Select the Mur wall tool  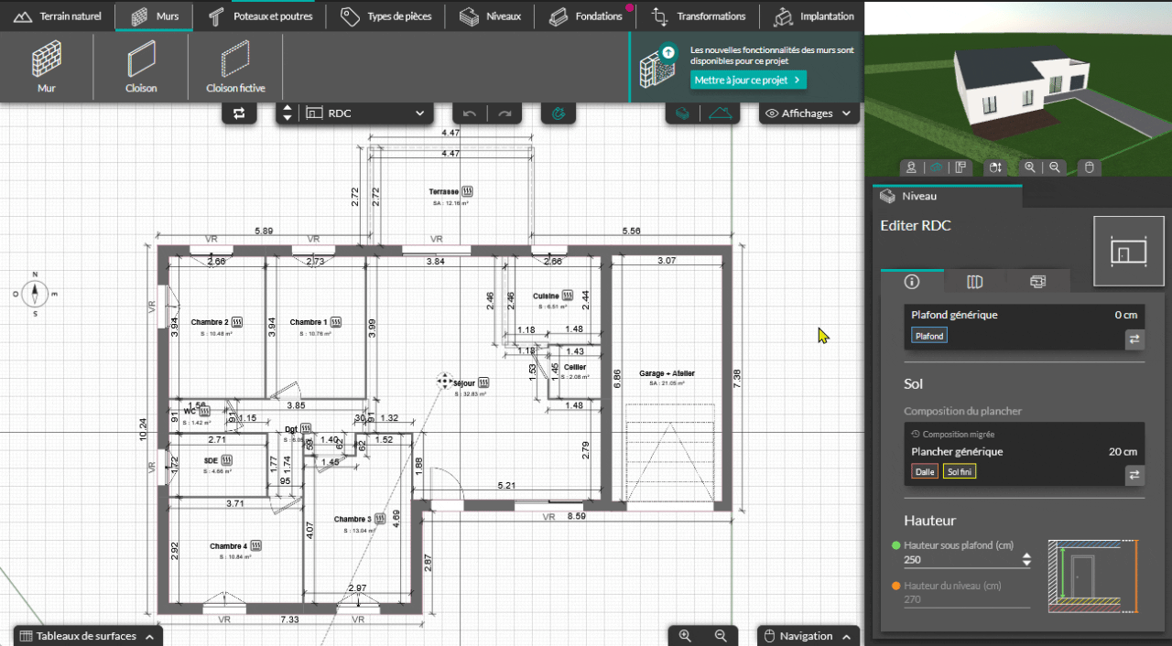[47, 67]
